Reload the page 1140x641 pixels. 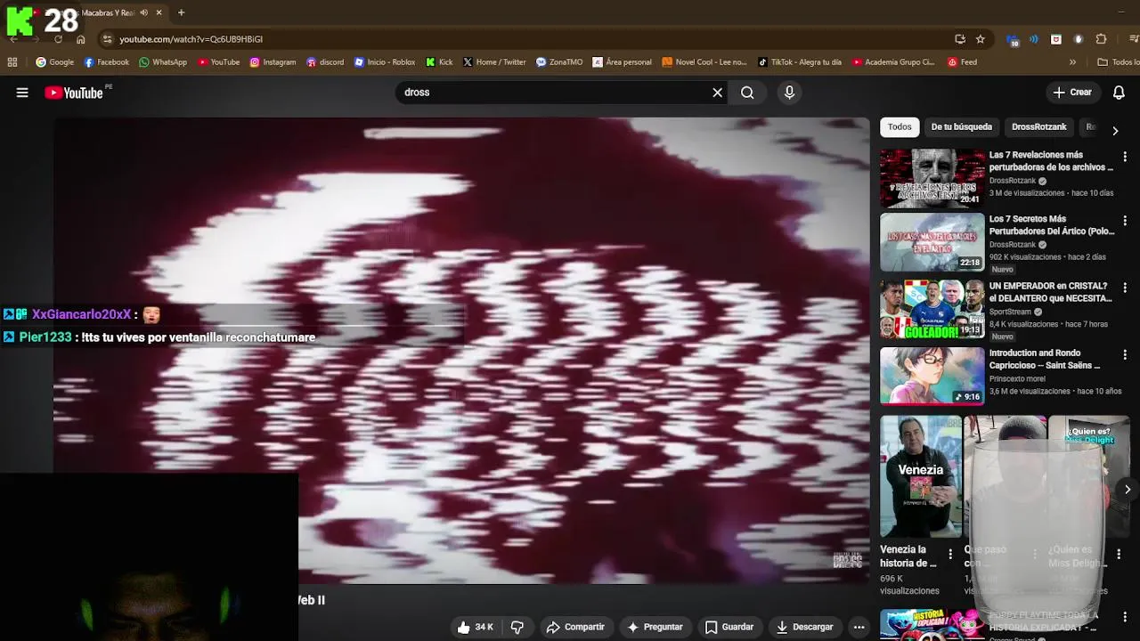58,39
